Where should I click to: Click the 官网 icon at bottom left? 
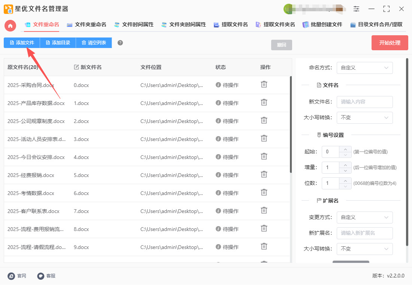pos(12,276)
